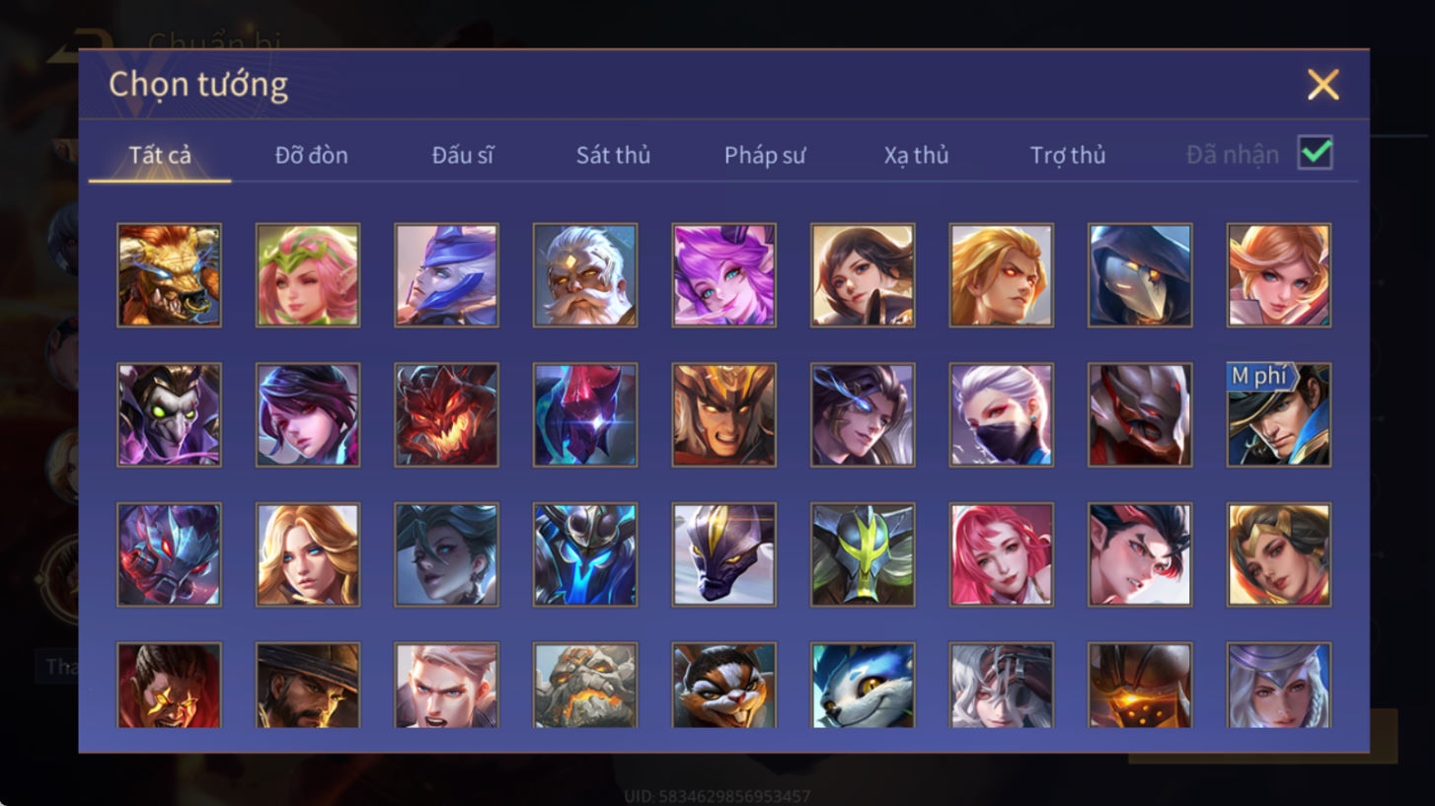Image resolution: width=1435 pixels, height=806 pixels.
Task: Filter heroes by Pháp sư
Action: tap(765, 155)
